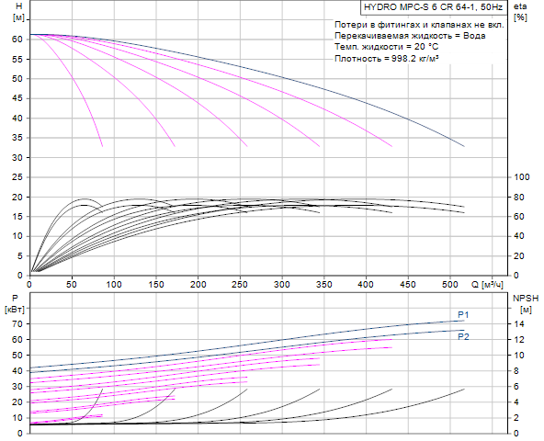
Task: Click the 500 tick on Q axis
Action: click(x=450, y=285)
